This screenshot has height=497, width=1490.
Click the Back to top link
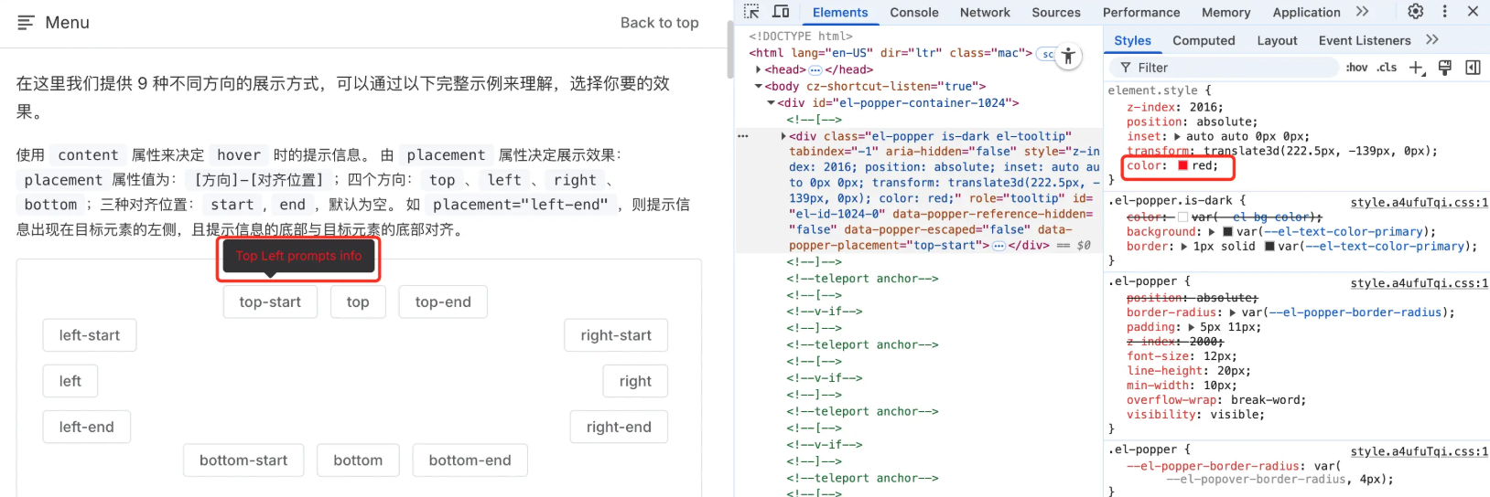[659, 23]
